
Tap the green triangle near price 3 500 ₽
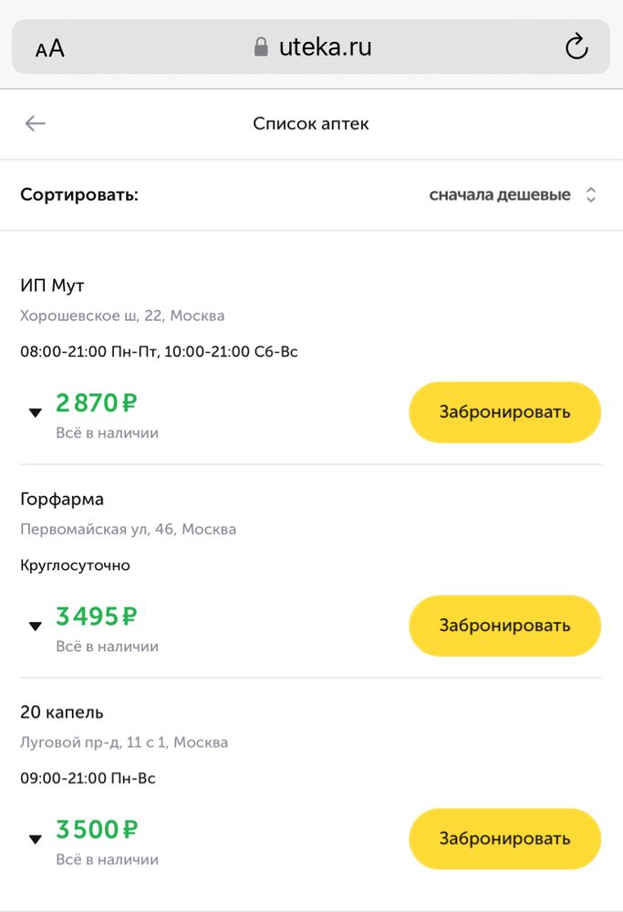[x=35, y=839]
